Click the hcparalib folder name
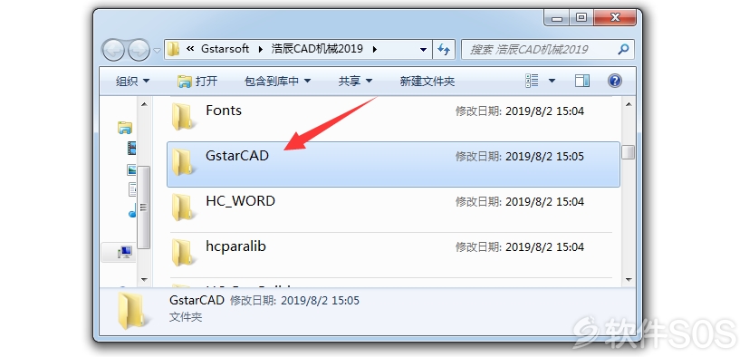Screen dimensions: 749x357 coord(236,246)
